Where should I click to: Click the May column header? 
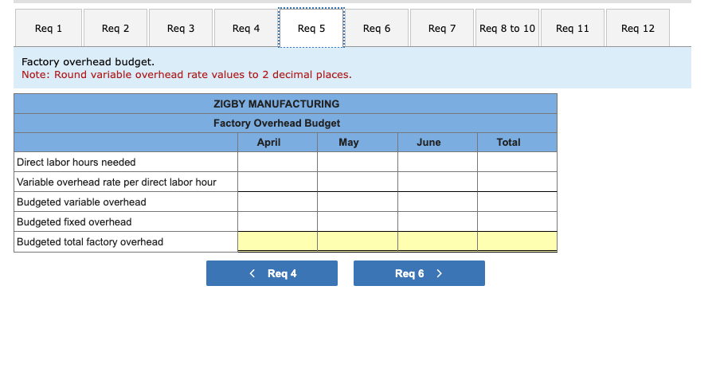tap(358, 143)
